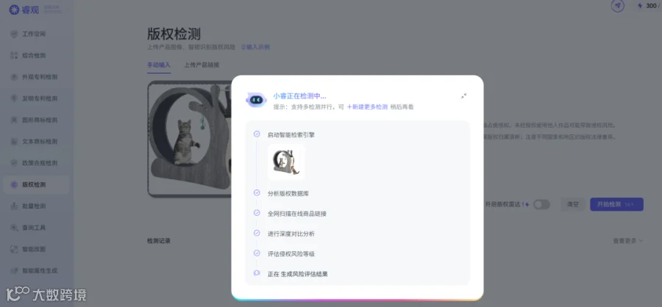Click the 睿观 logo

tap(24, 10)
